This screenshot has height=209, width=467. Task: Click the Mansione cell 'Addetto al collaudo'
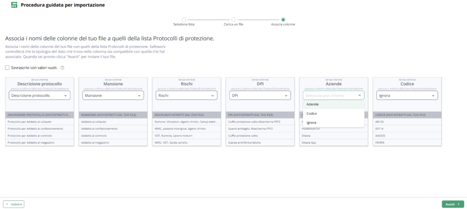(x=113, y=121)
